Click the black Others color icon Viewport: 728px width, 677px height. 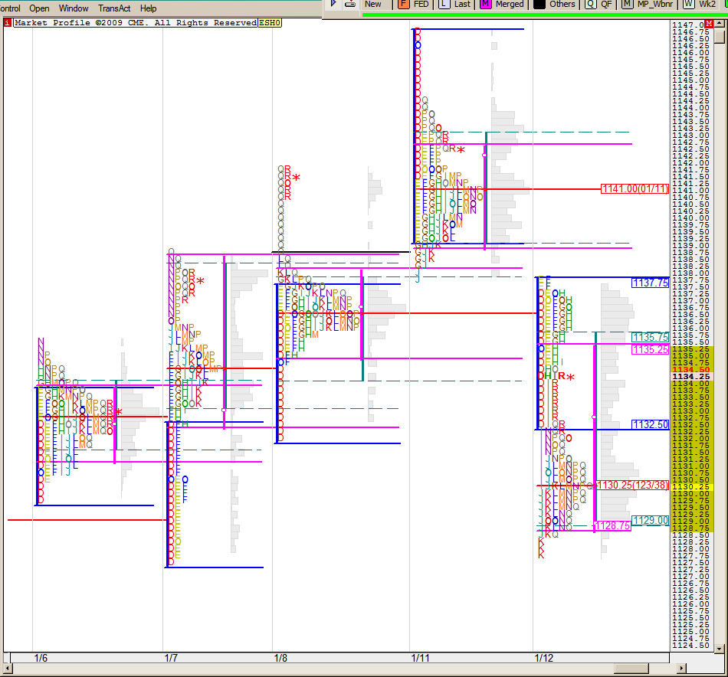539,4
